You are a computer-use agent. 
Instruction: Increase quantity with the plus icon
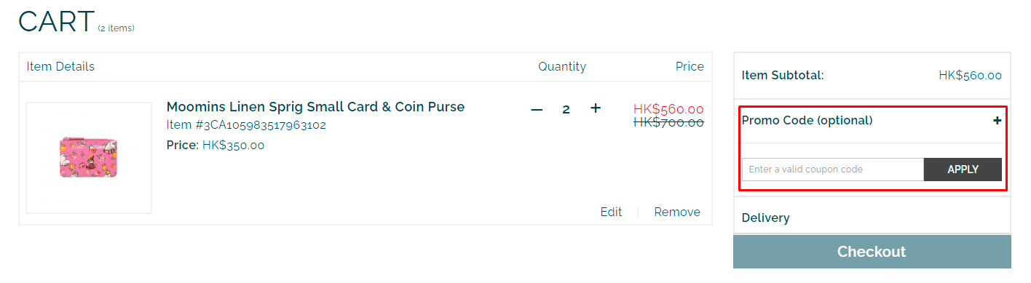(x=596, y=108)
